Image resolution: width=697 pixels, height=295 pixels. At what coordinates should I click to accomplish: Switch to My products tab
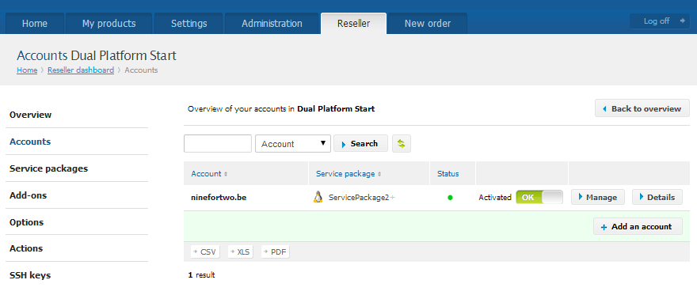[109, 24]
